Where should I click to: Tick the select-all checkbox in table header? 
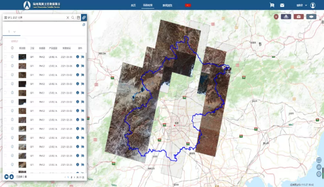[x=5, y=48]
